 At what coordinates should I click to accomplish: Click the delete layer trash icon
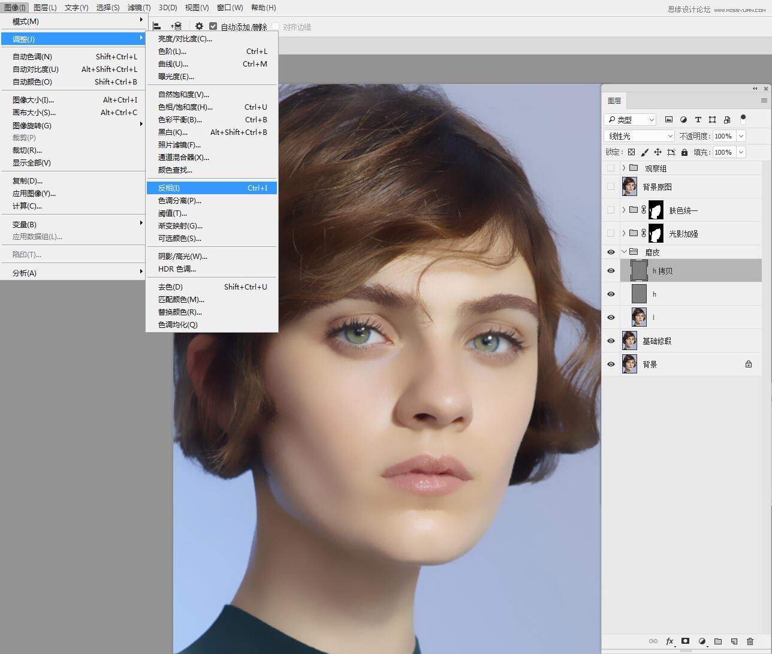tap(750, 641)
